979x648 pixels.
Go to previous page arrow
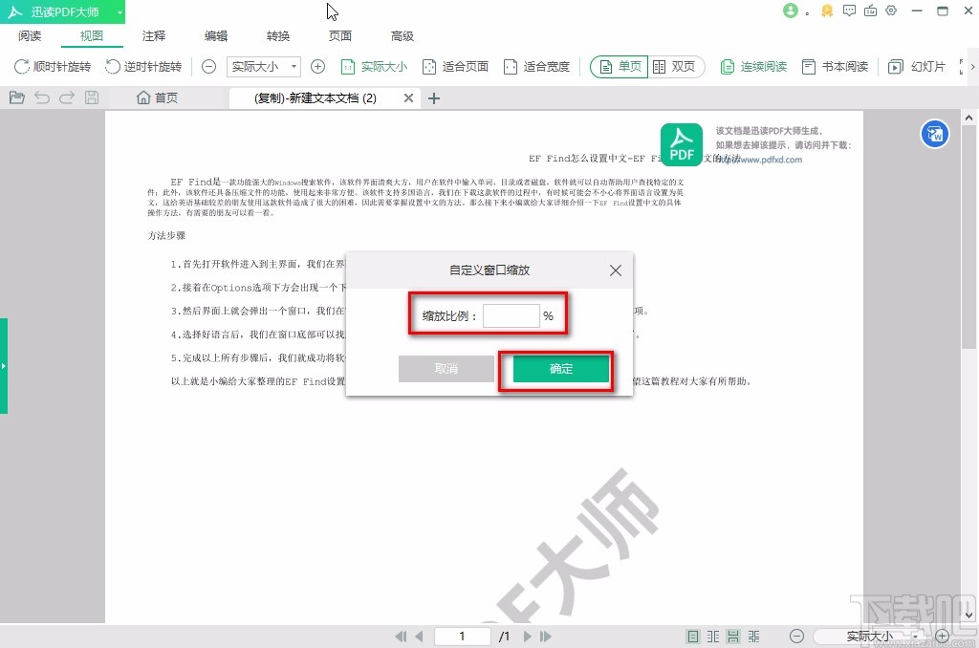pyautogui.click(x=419, y=637)
